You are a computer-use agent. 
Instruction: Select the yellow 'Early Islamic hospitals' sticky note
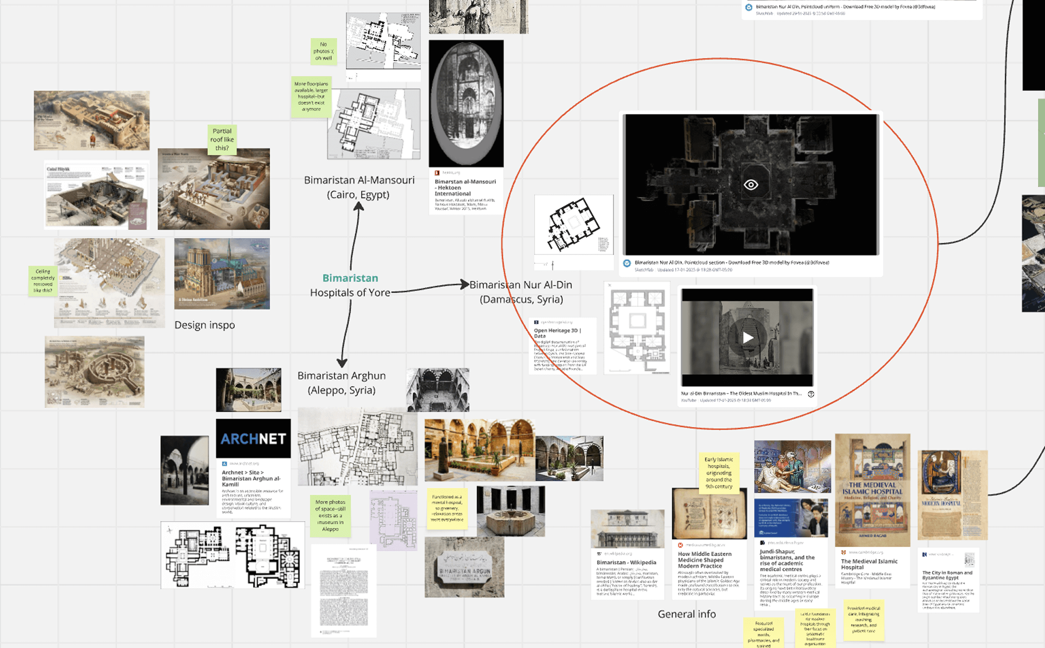point(719,473)
